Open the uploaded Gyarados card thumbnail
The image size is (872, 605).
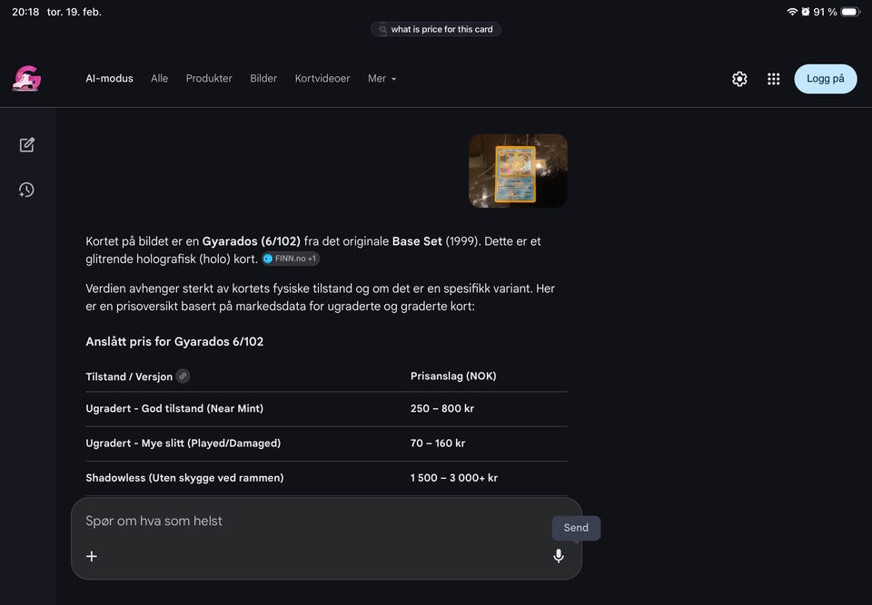[518, 171]
